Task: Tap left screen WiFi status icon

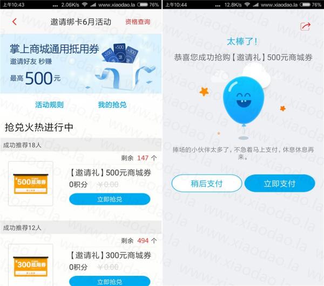Action: (x=85, y=4)
